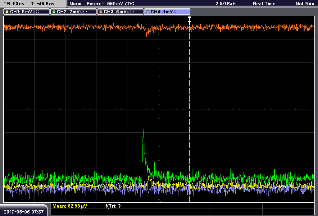Click the orange CH3 ground level marker

pyautogui.click(x=7, y=27)
